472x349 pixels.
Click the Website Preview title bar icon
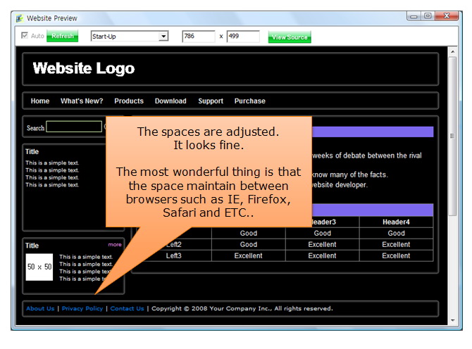pyautogui.click(x=19, y=18)
